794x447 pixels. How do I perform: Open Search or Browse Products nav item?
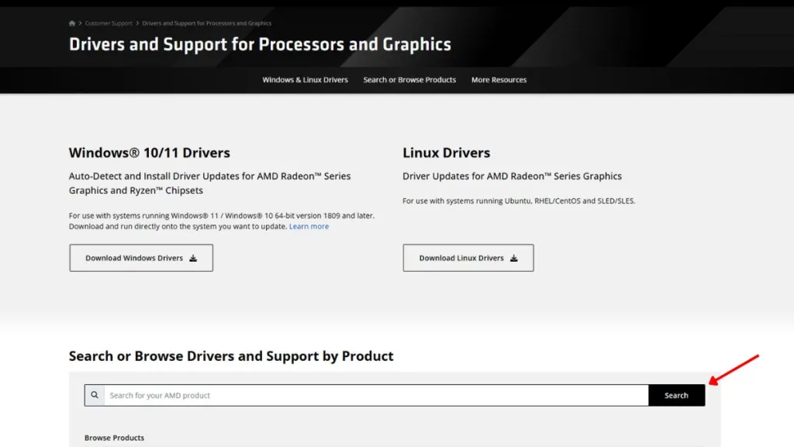409,80
